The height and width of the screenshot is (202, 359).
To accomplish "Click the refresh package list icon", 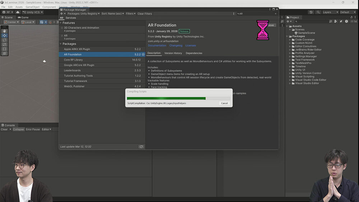I will [x=141, y=147].
